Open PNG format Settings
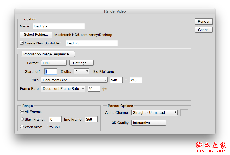 [x=81, y=63]
